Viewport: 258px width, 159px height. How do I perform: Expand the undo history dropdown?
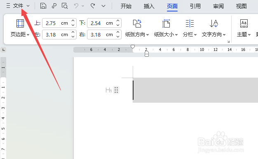click(x=83, y=6)
